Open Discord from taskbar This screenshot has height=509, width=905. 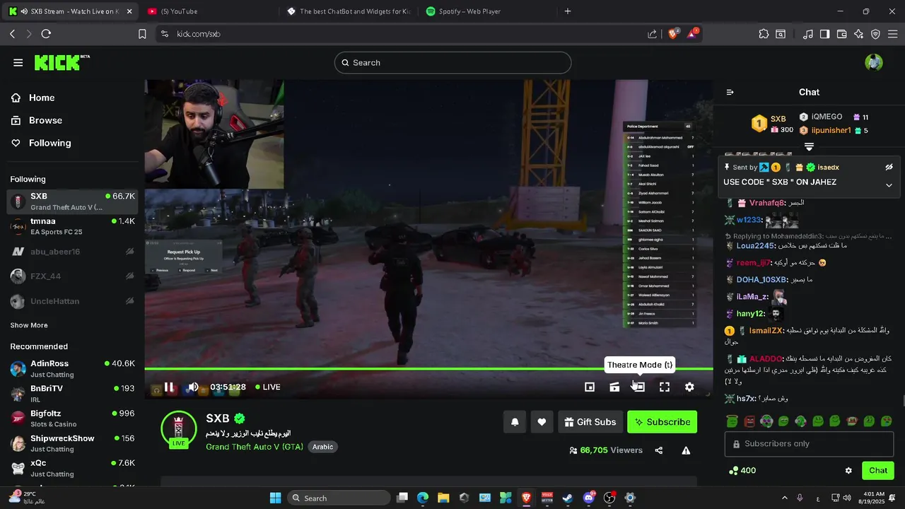[x=589, y=498]
